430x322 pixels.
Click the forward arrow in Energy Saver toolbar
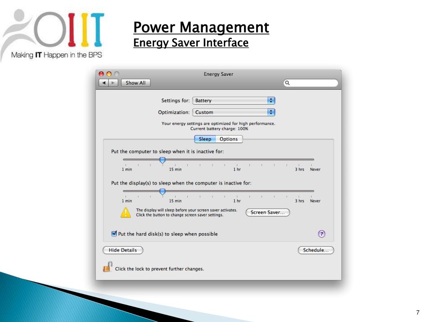[x=113, y=83]
